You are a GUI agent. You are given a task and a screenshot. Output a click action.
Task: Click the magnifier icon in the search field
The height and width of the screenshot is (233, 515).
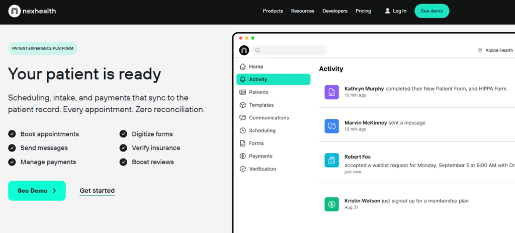[257, 50]
